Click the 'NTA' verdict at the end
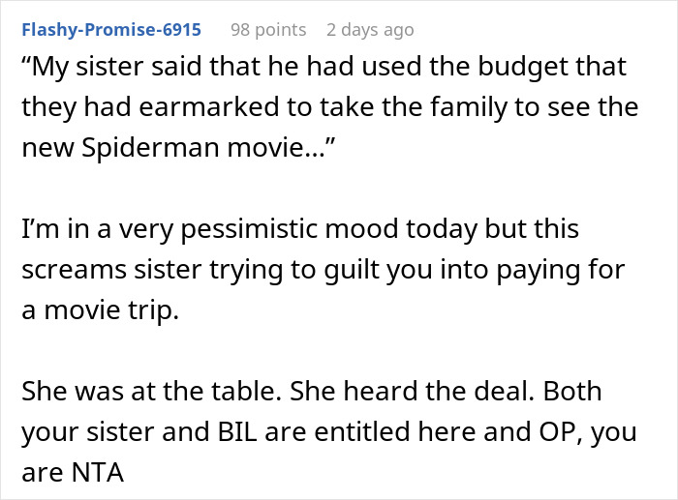 click(x=98, y=472)
